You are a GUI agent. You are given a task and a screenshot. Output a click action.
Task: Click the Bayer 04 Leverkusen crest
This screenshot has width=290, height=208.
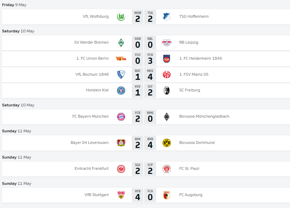tap(121, 143)
